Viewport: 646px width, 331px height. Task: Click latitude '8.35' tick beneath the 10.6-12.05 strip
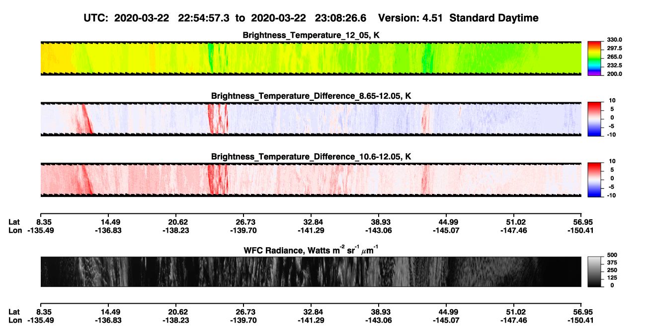(44, 221)
